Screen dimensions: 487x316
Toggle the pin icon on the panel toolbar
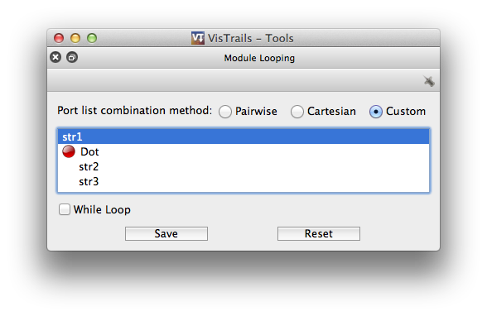coord(429,81)
